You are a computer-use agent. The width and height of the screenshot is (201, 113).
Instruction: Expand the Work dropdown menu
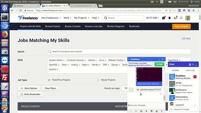coord(68,18)
